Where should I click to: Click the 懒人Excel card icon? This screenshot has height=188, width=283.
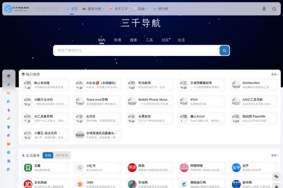tap(184, 118)
